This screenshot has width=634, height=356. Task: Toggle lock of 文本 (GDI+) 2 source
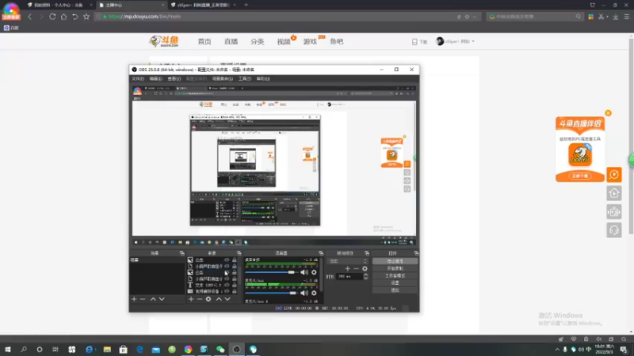(x=234, y=285)
